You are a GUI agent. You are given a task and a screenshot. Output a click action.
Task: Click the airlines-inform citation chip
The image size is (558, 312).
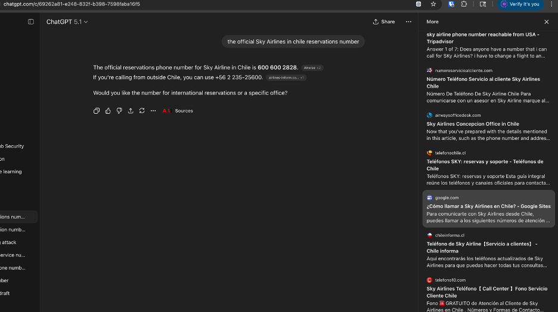click(286, 78)
